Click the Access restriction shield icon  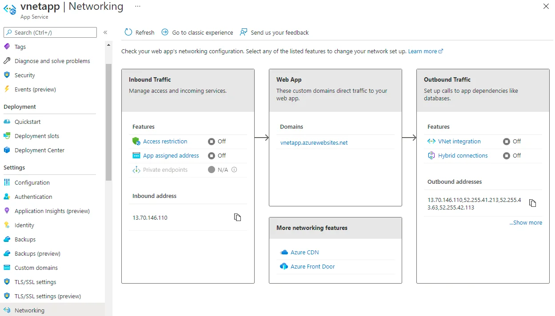pyautogui.click(x=136, y=141)
